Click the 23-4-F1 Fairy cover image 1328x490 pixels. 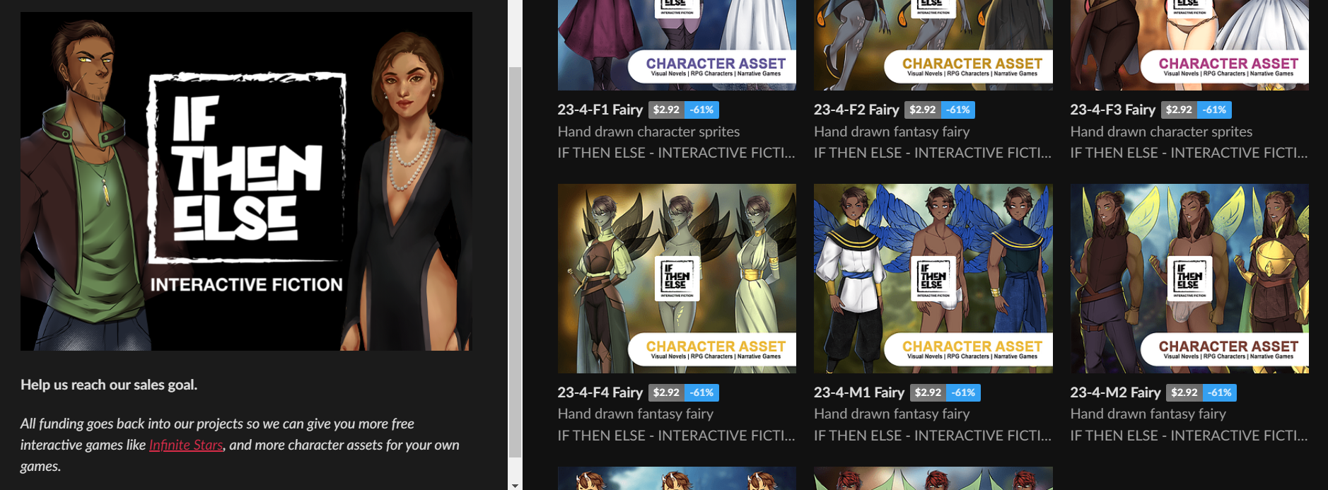coord(677,45)
